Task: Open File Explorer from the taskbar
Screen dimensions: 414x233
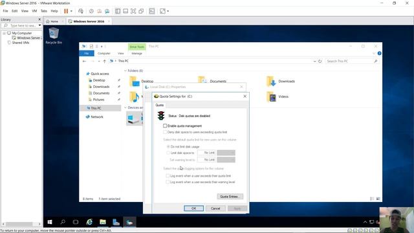Action: point(102,222)
